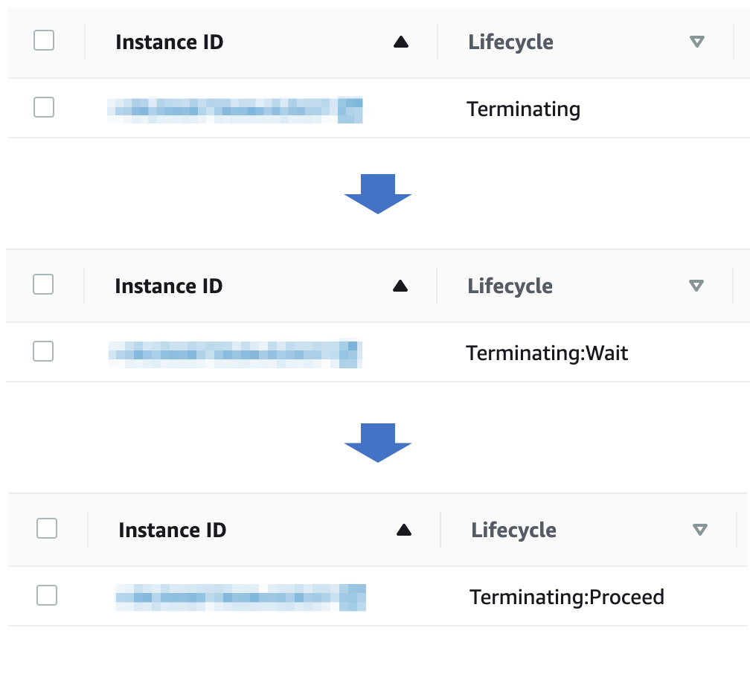Click the sort-ascending arrow in the topmost Instance ID header
This screenshot has width=750, height=683.
401,42
